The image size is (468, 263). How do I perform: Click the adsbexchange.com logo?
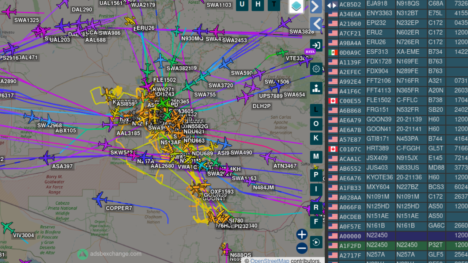109,254
